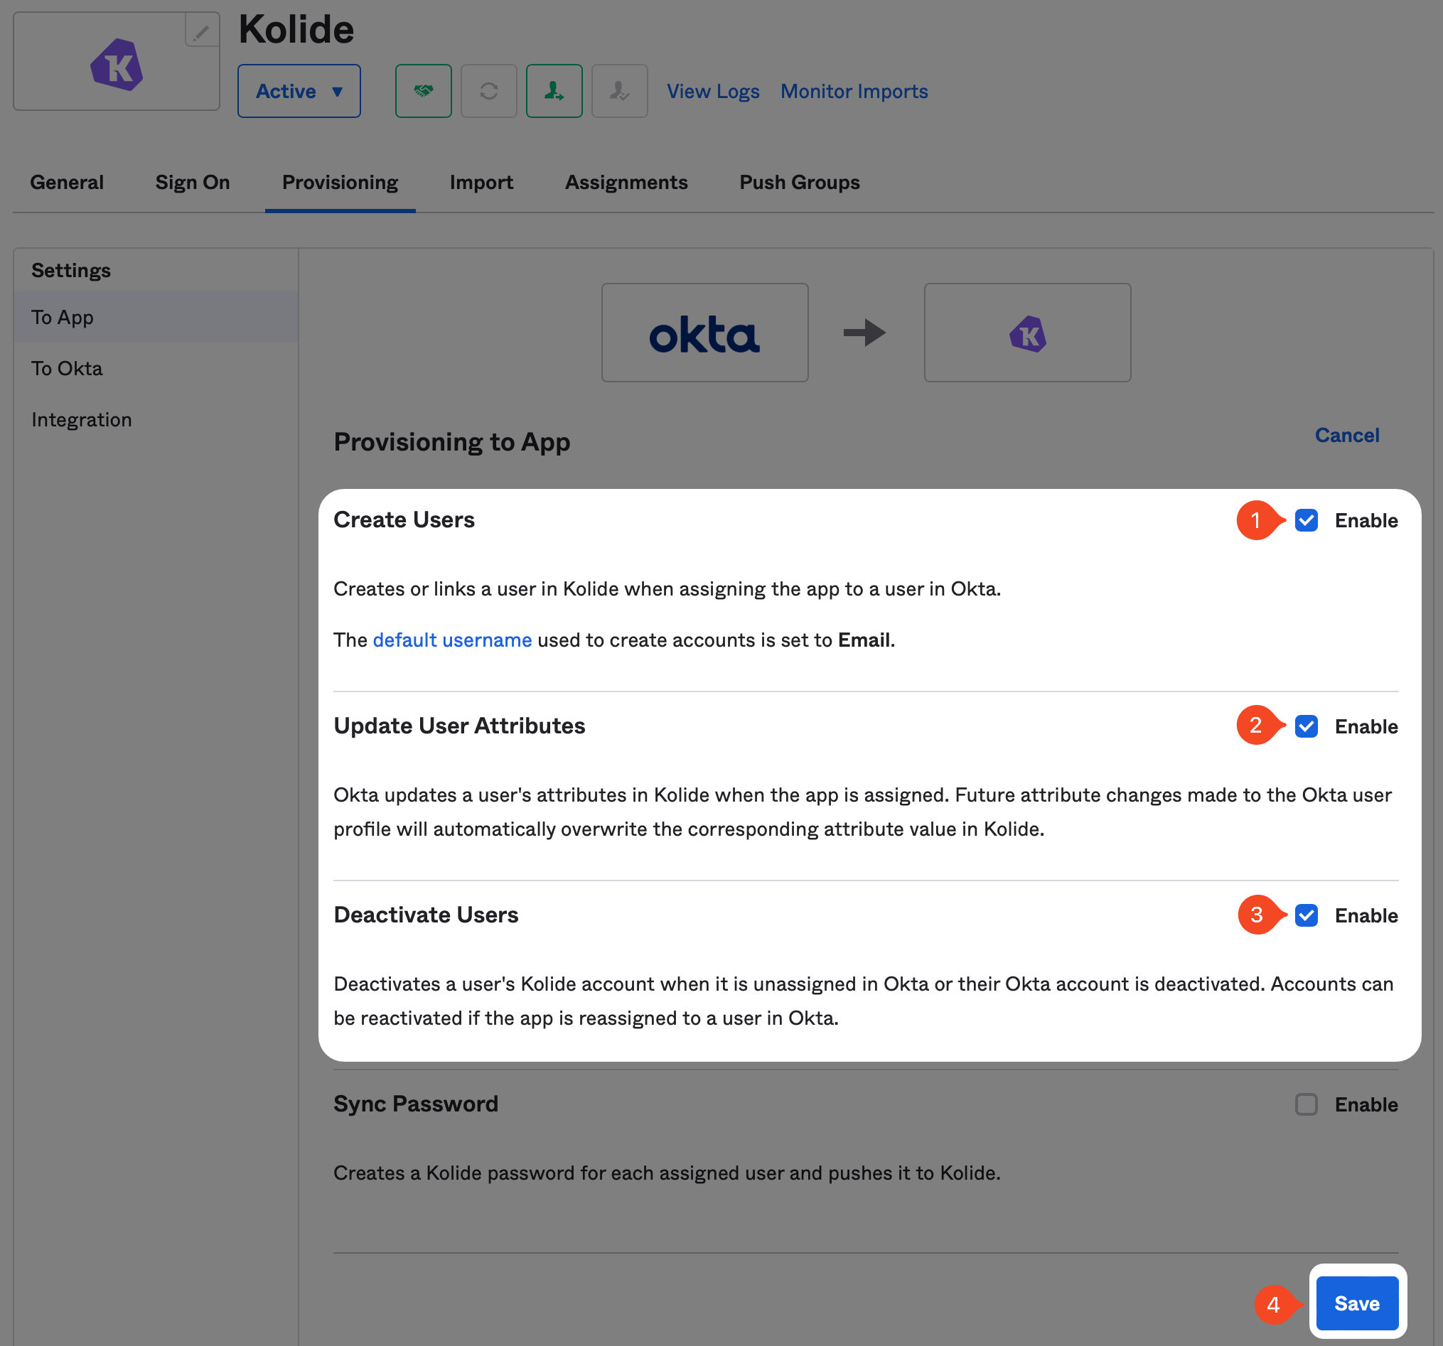This screenshot has height=1346, width=1443.
Task: Click the Kolide logo box after arrow
Action: [1027, 333]
